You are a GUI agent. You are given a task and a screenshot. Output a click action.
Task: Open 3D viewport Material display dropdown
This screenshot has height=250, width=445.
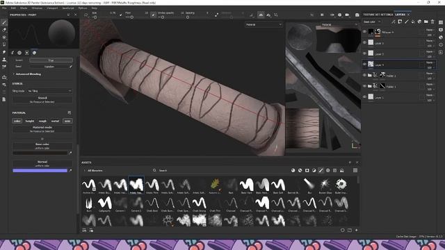click(264, 25)
